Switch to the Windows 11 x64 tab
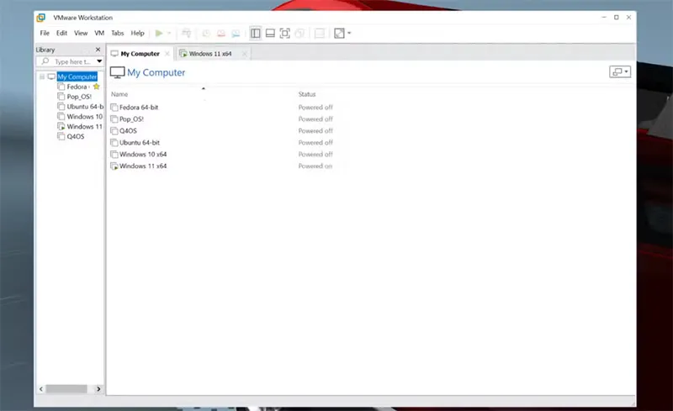Screen dimensions: 673x411 click(209, 54)
